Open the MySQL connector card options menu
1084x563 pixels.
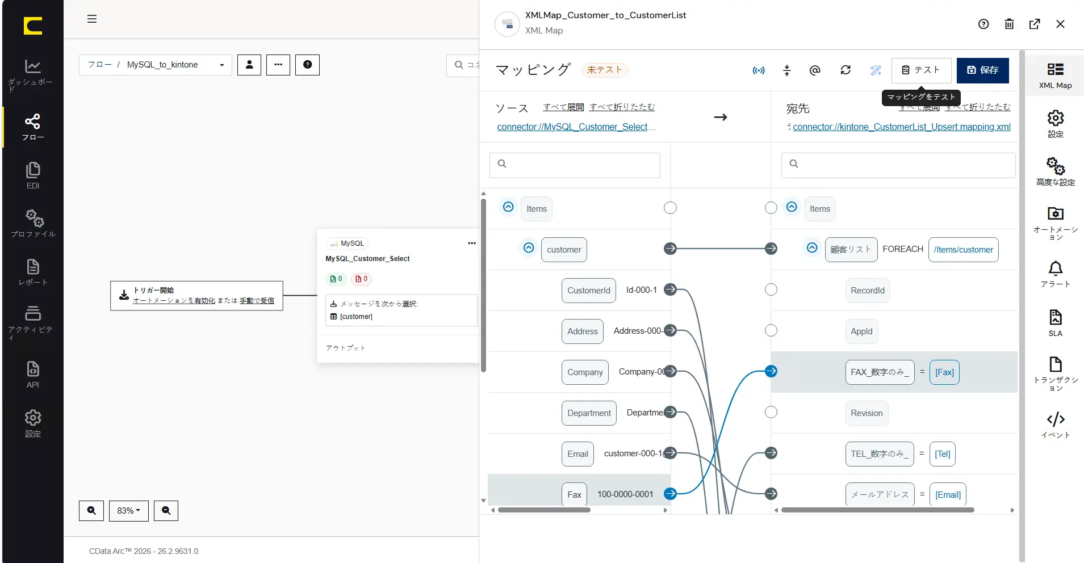click(471, 243)
